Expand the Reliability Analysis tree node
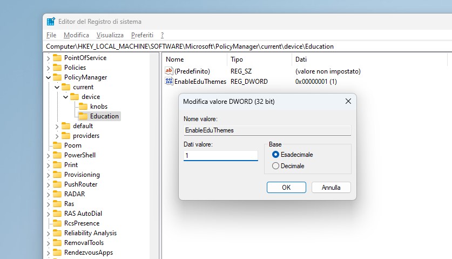 tap(49, 234)
